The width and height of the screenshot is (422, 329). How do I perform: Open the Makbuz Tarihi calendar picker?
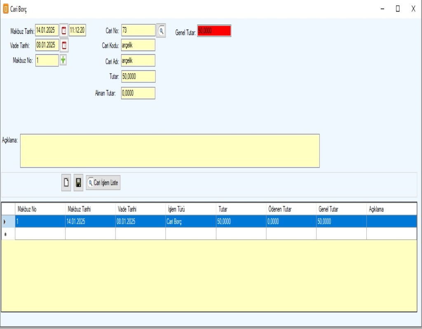point(64,30)
